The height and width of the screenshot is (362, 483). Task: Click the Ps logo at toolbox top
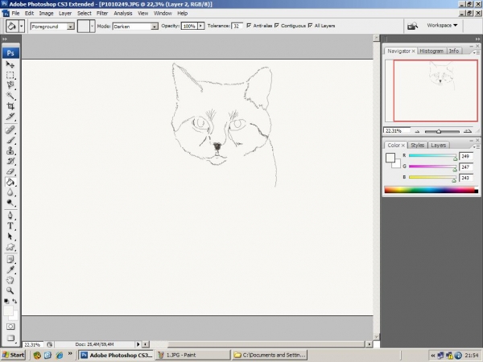click(10, 52)
